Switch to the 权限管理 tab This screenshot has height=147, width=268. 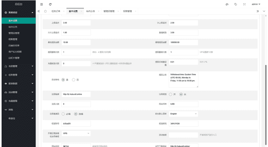(x=127, y=11)
